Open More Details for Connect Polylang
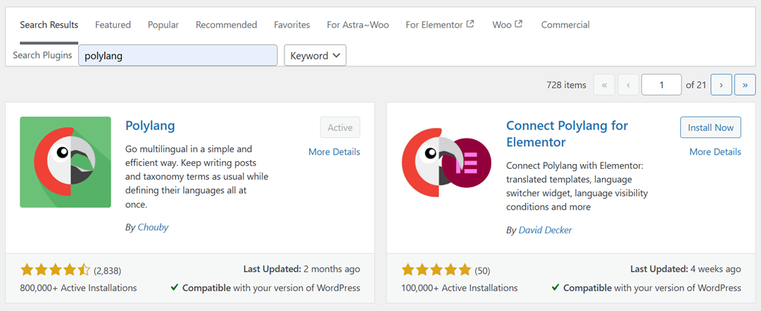 [715, 152]
